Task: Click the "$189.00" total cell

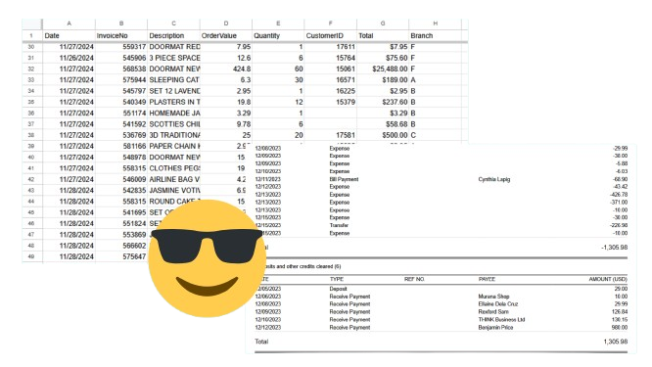Action: [x=383, y=80]
